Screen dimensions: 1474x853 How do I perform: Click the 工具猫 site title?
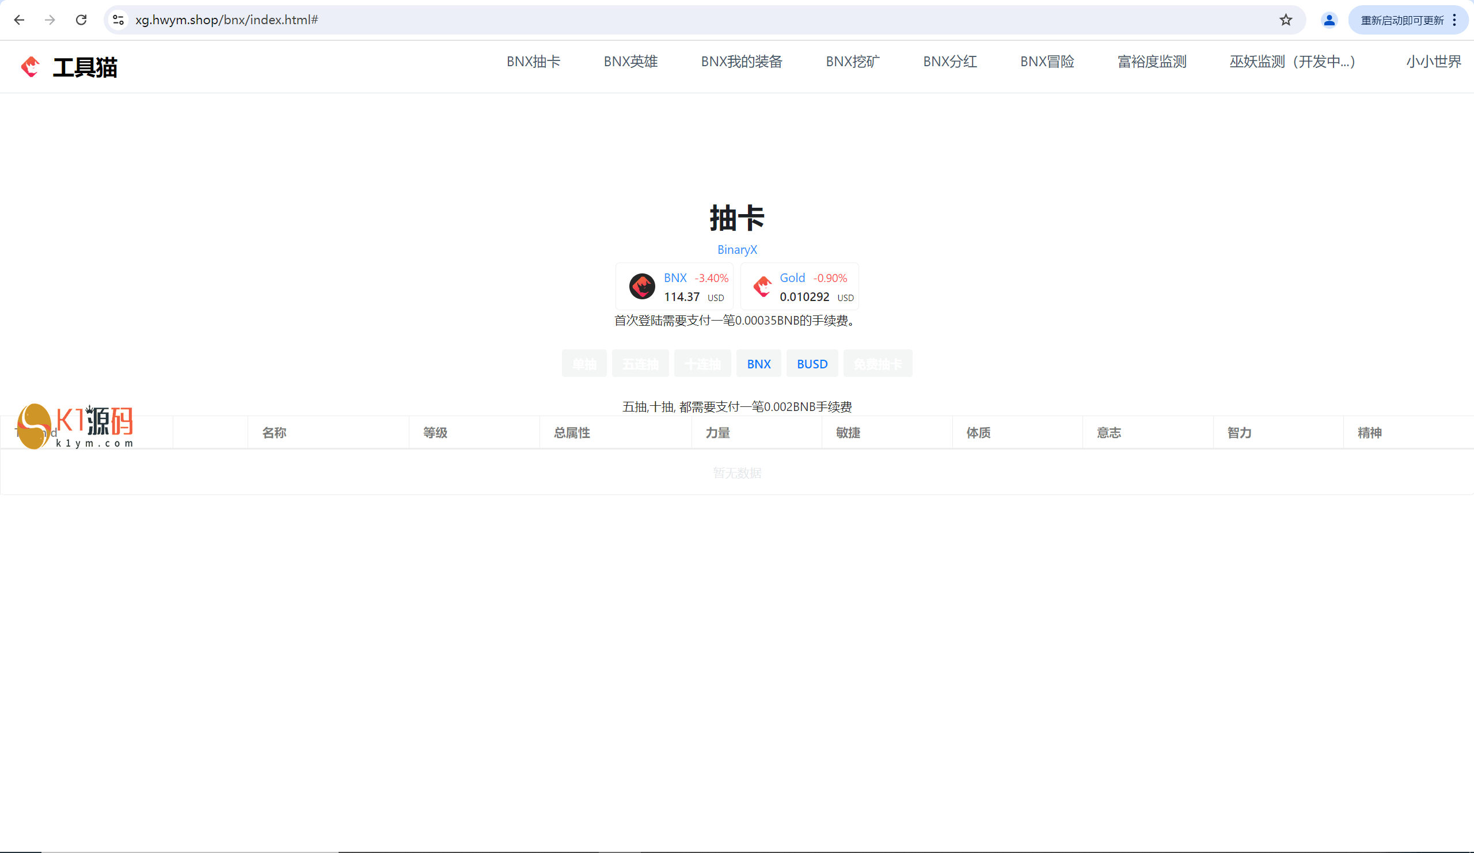[x=85, y=67]
